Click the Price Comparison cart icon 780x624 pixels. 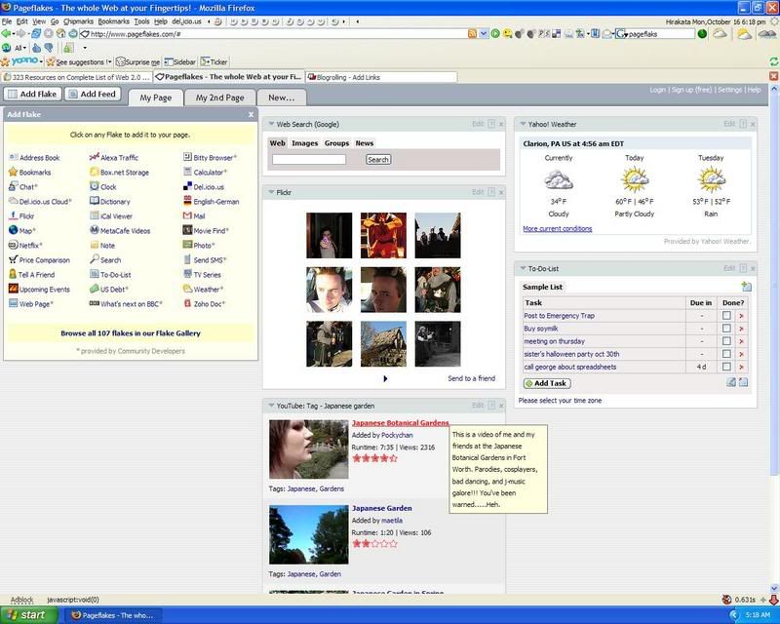(x=13, y=260)
